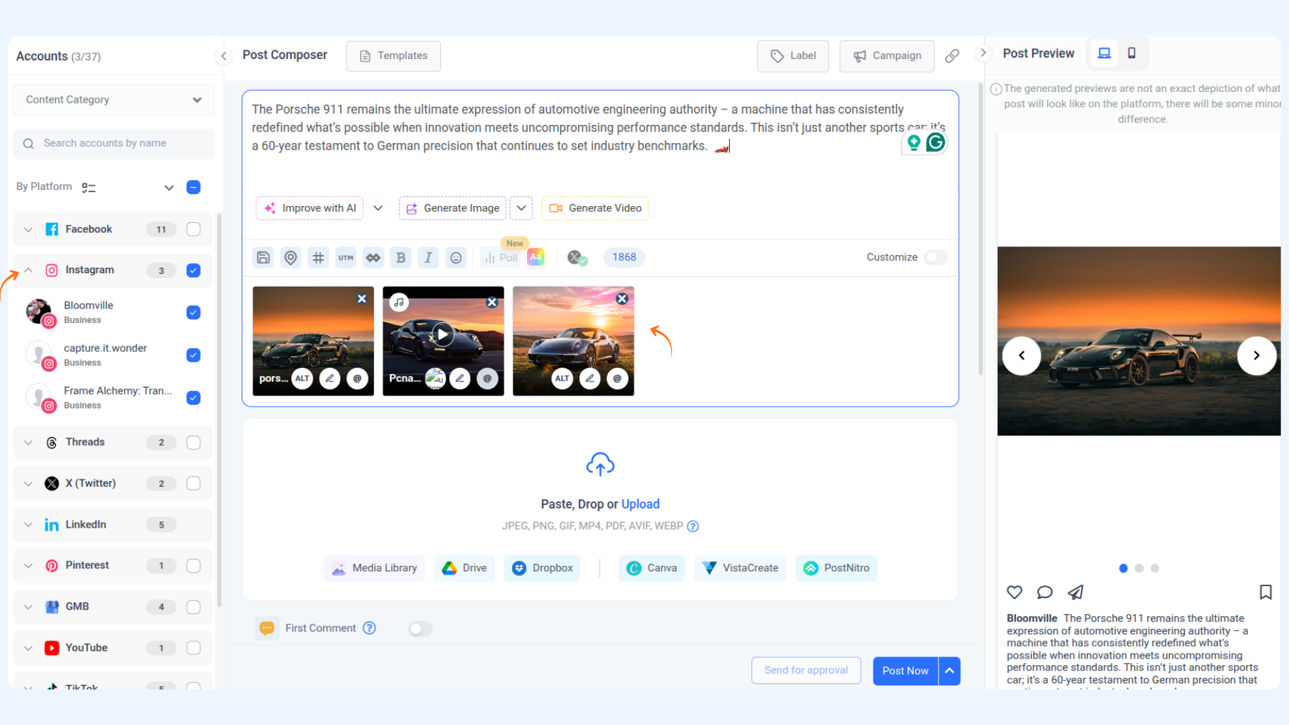Viewport: 1289px width, 725px height.
Task: Click the Upload link
Action: click(x=640, y=504)
